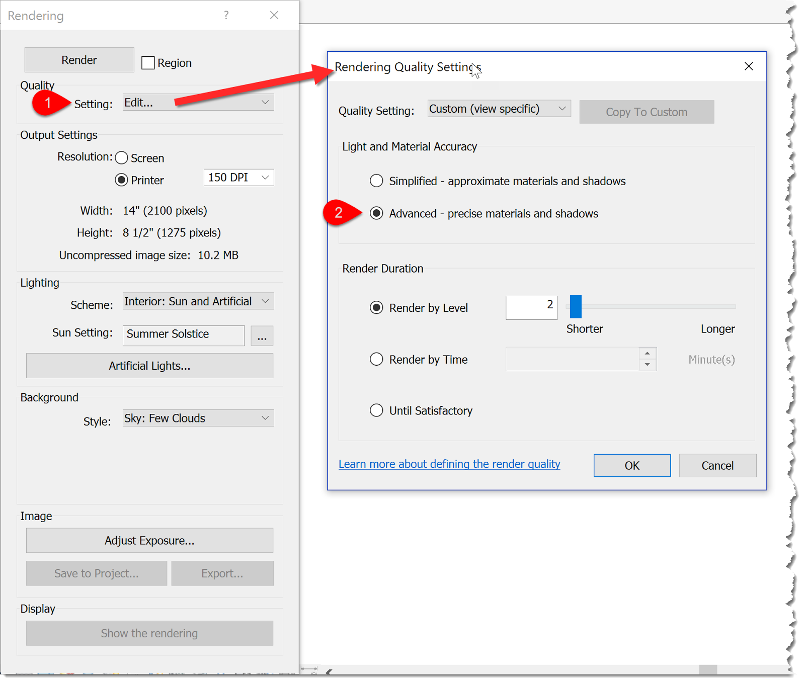The height and width of the screenshot is (681, 805).
Task: Cancel the Rendering Quality Settings dialog
Action: point(717,466)
